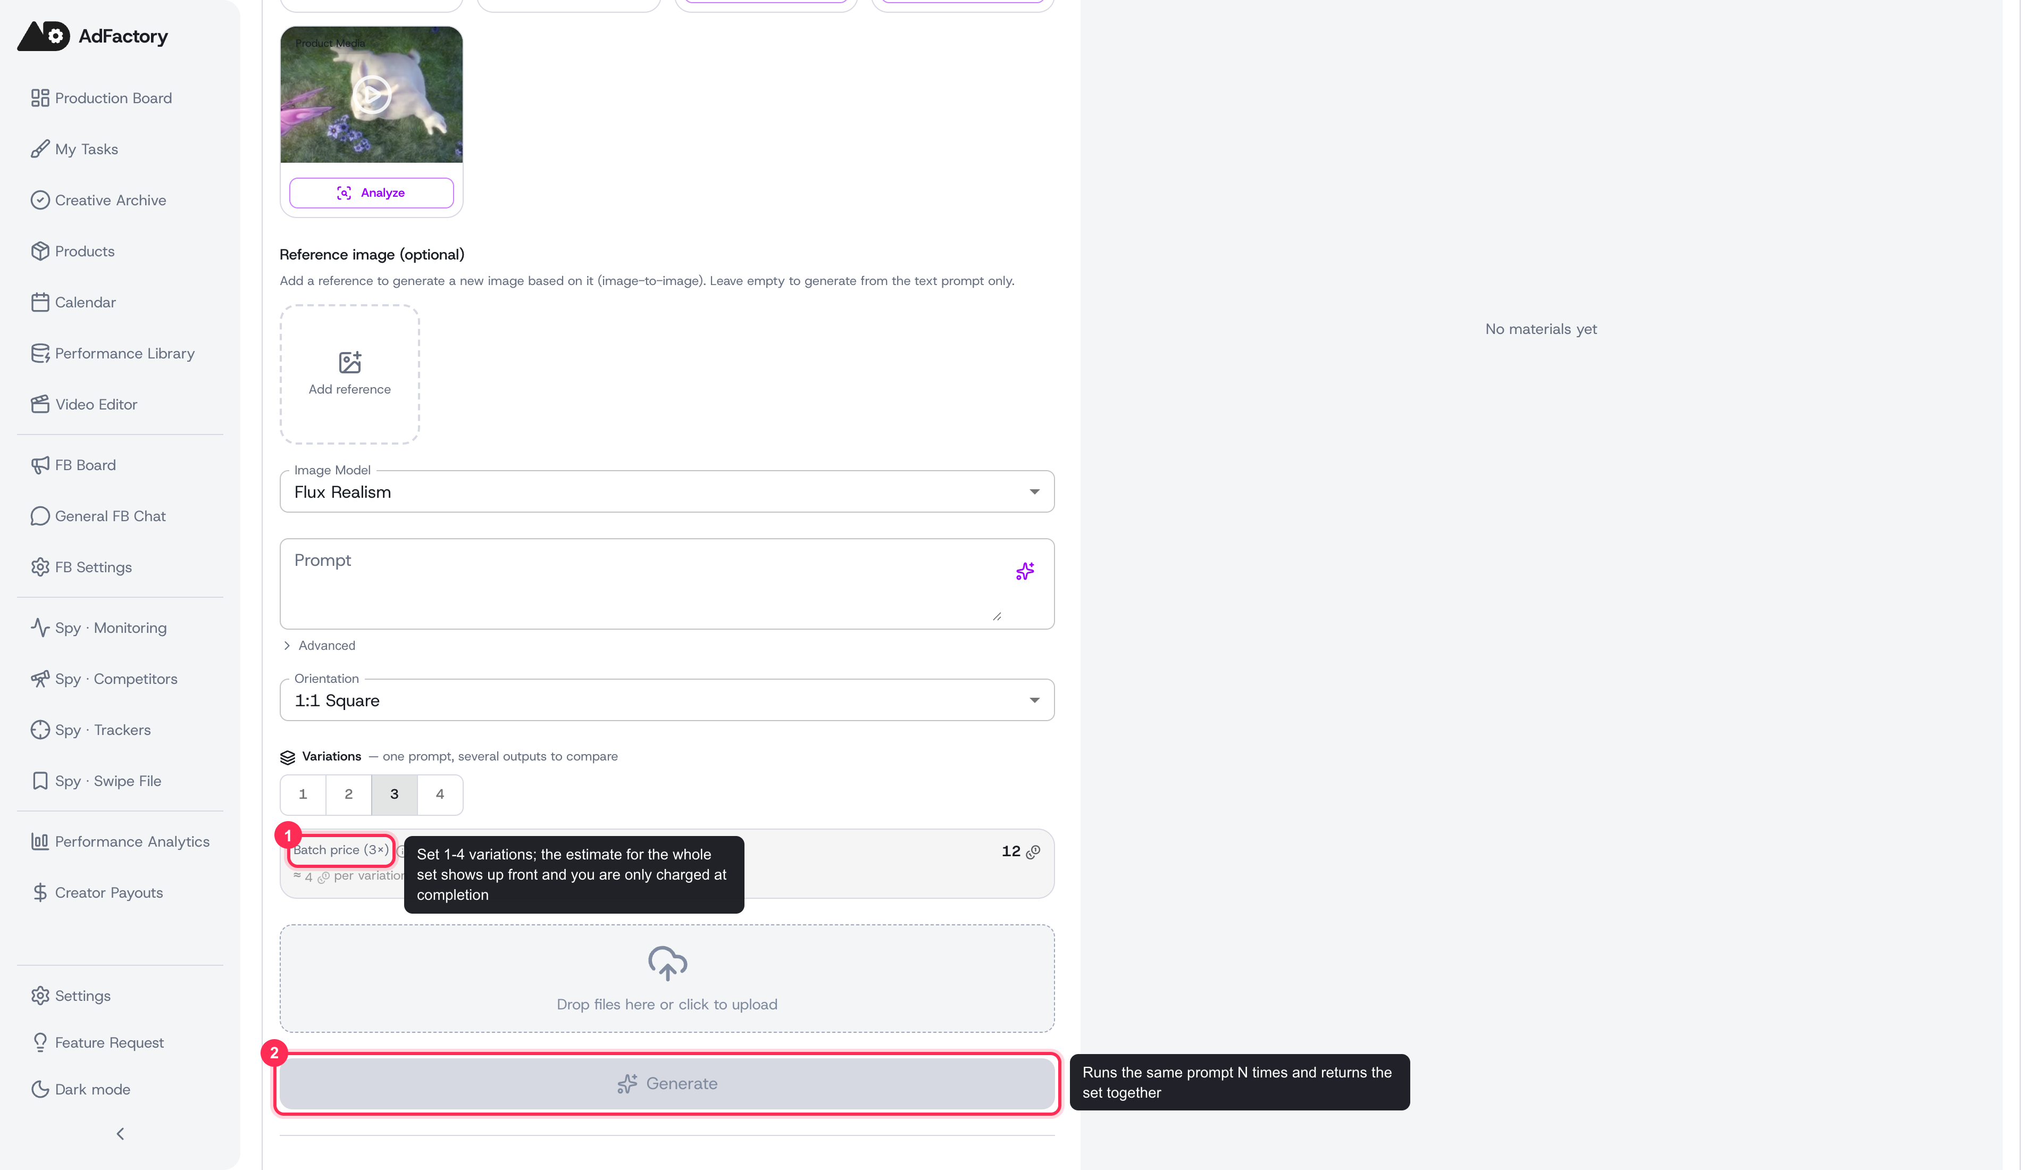This screenshot has width=2042, height=1170.
Task: Click the Generate button
Action: tap(667, 1083)
